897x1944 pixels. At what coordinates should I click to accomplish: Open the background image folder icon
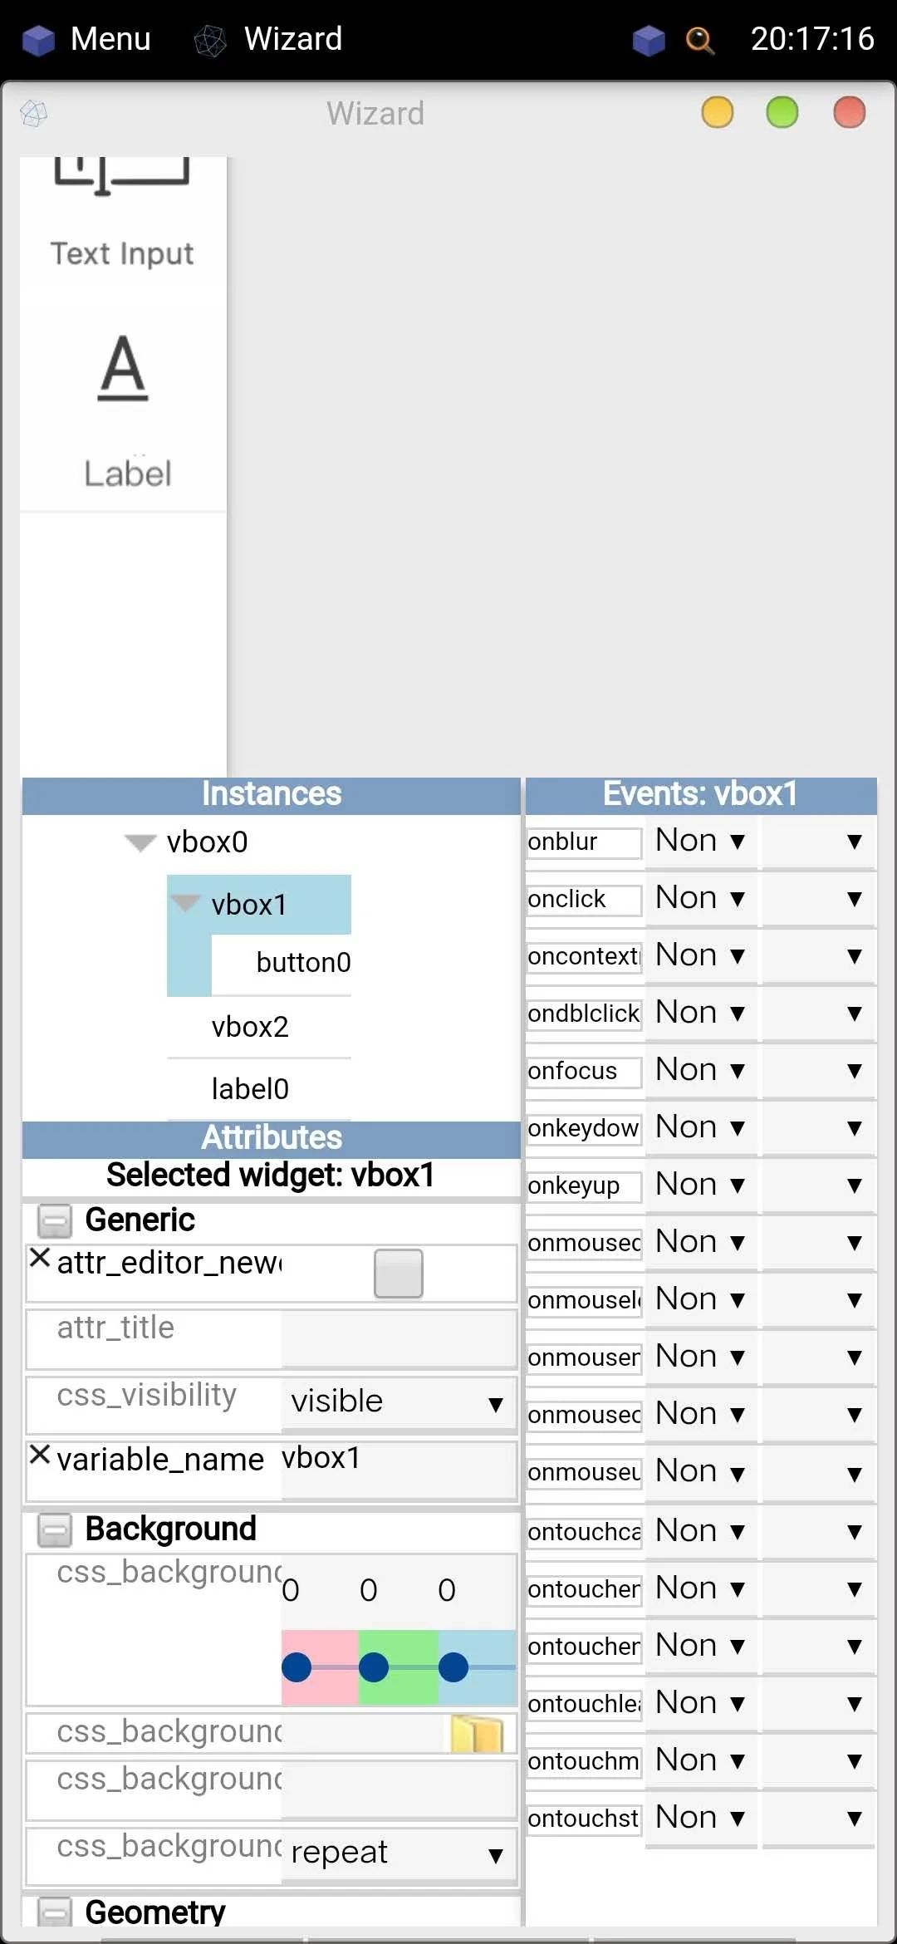tap(478, 1734)
